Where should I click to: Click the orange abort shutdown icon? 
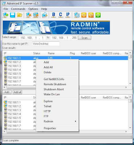point(91,15)
